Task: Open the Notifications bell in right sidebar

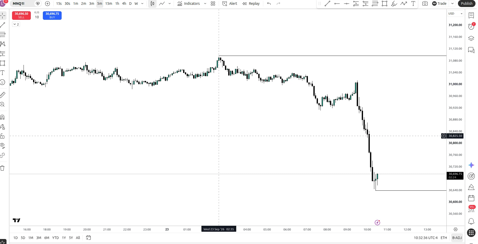Action: (471, 221)
